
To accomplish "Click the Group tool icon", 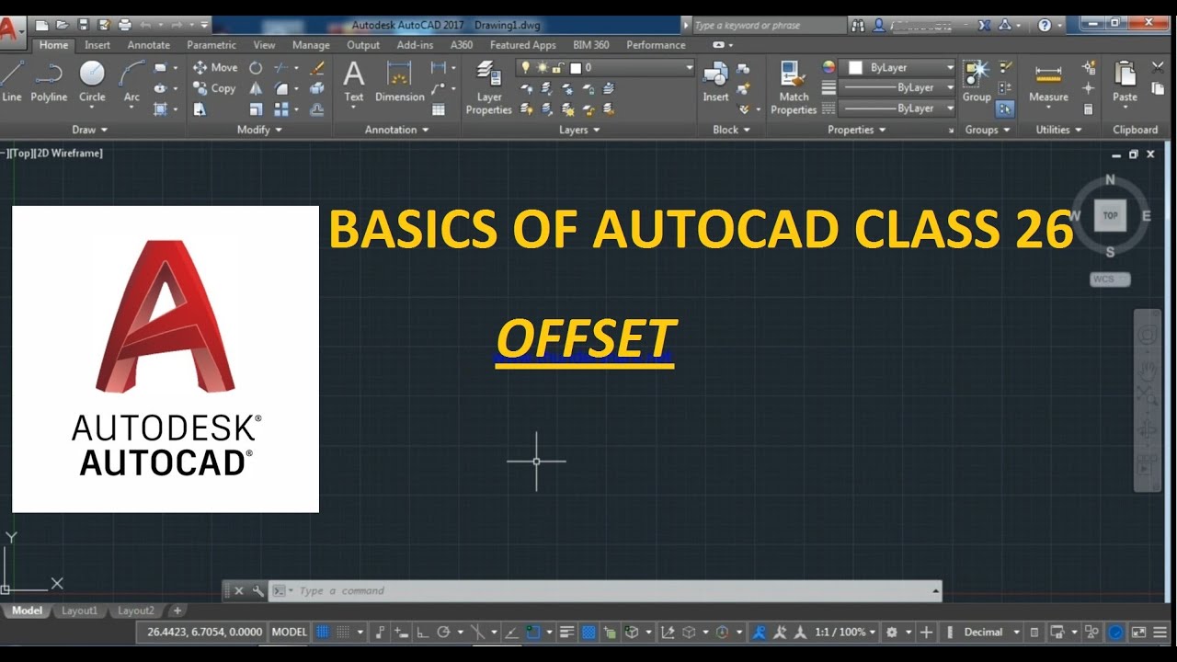I will (x=977, y=81).
